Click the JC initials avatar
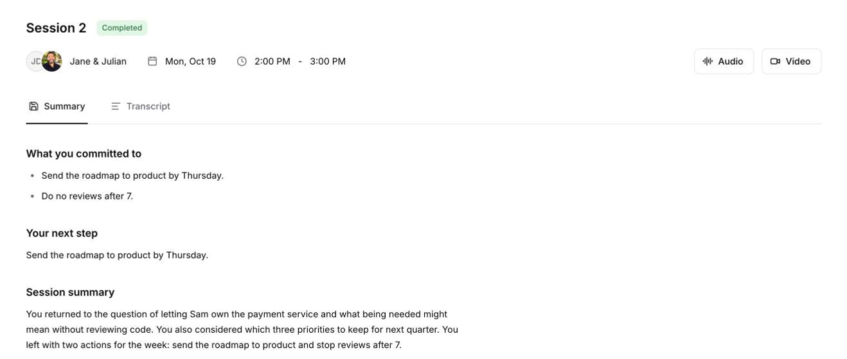Viewport: 847px width, 359px height. click(x=33, y=62)
